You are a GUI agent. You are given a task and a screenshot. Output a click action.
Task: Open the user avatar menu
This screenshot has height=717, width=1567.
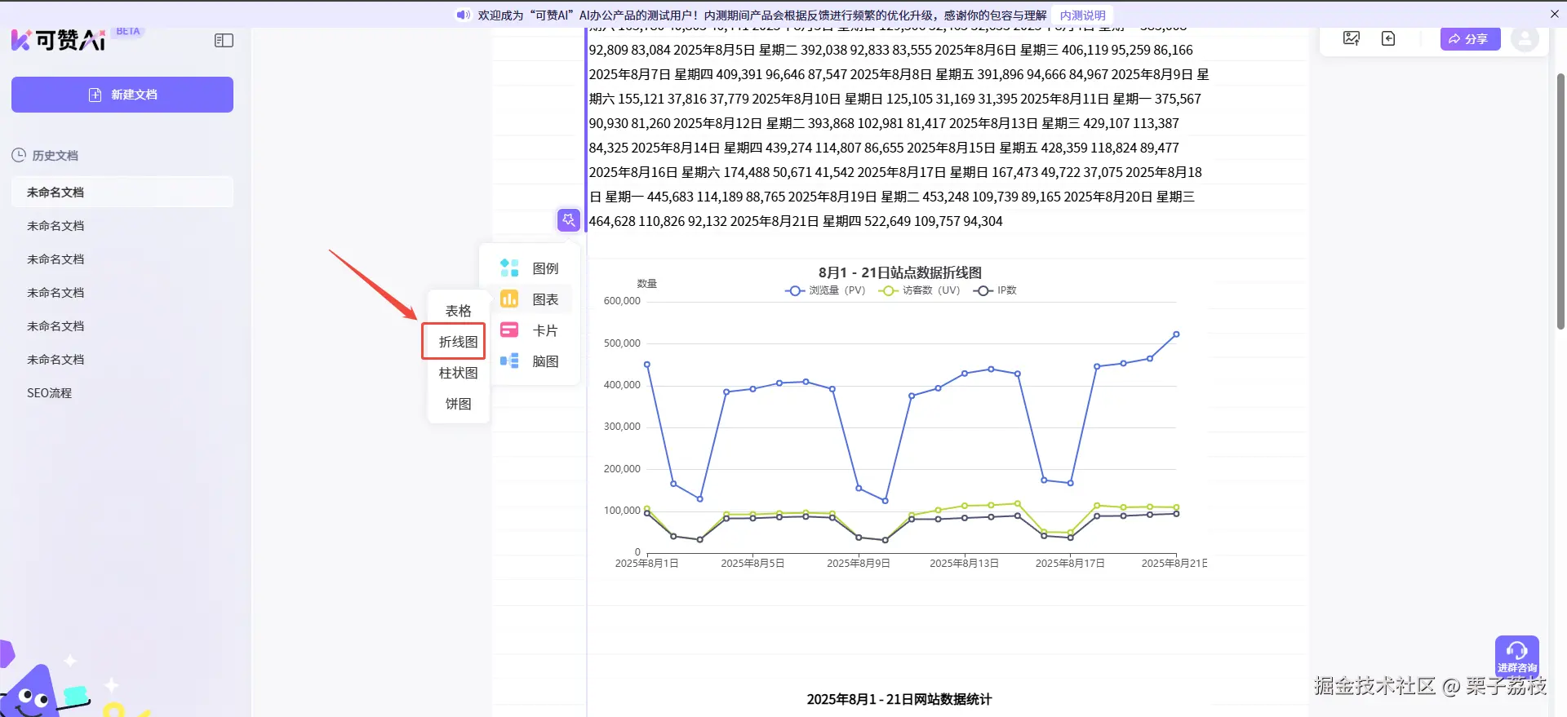pos(1525,38)
